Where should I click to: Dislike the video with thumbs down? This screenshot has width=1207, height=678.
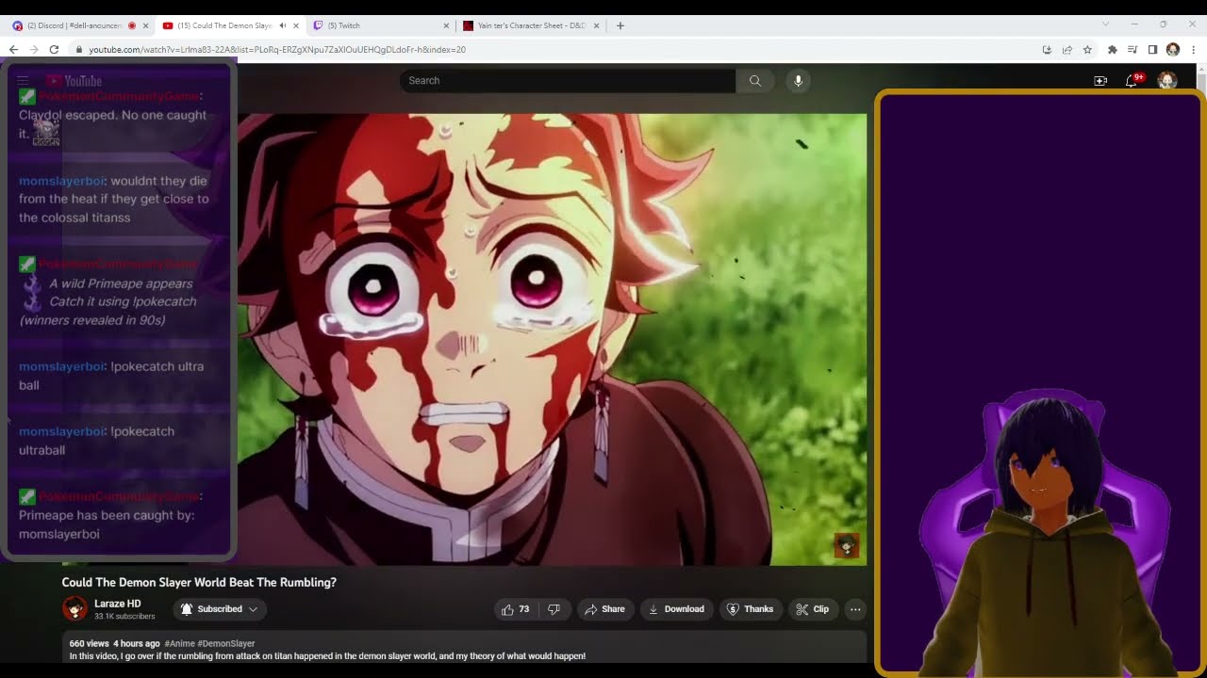tap(554, 609)
